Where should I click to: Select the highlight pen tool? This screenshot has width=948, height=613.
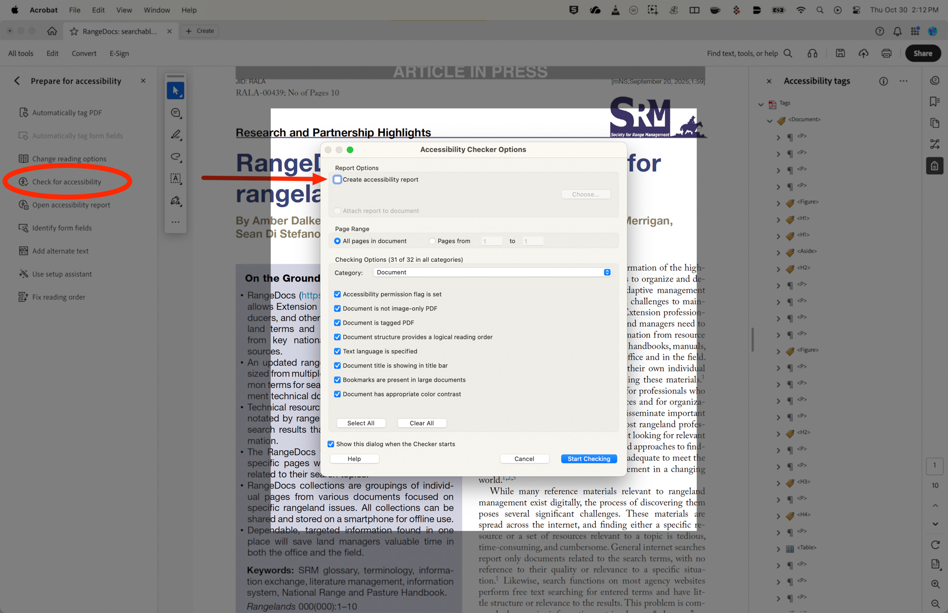point(175,134)
